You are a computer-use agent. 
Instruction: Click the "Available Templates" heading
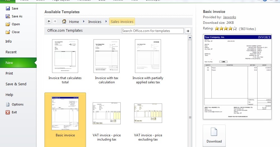pyautogui.click(x=62, y=12)
